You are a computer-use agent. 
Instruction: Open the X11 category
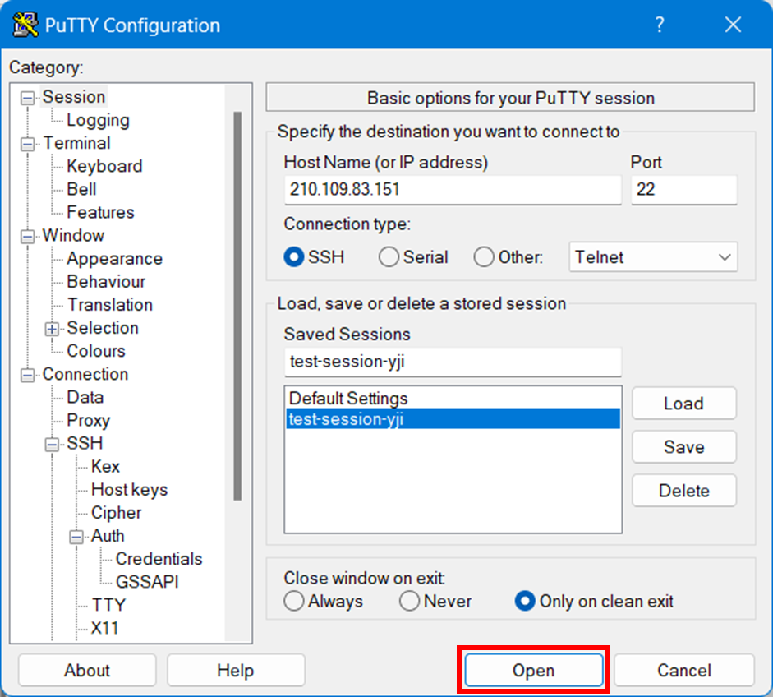104,629
